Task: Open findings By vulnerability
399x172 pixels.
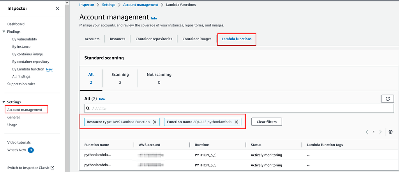Action: click(25, 39)
